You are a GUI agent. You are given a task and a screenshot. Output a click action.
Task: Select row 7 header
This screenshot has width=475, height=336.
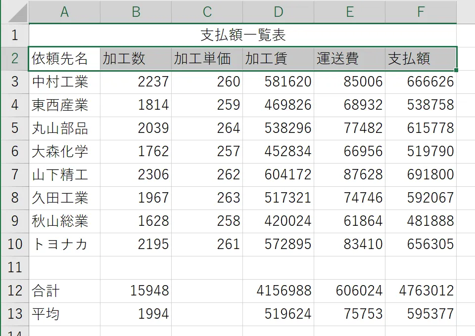(15, 174)
